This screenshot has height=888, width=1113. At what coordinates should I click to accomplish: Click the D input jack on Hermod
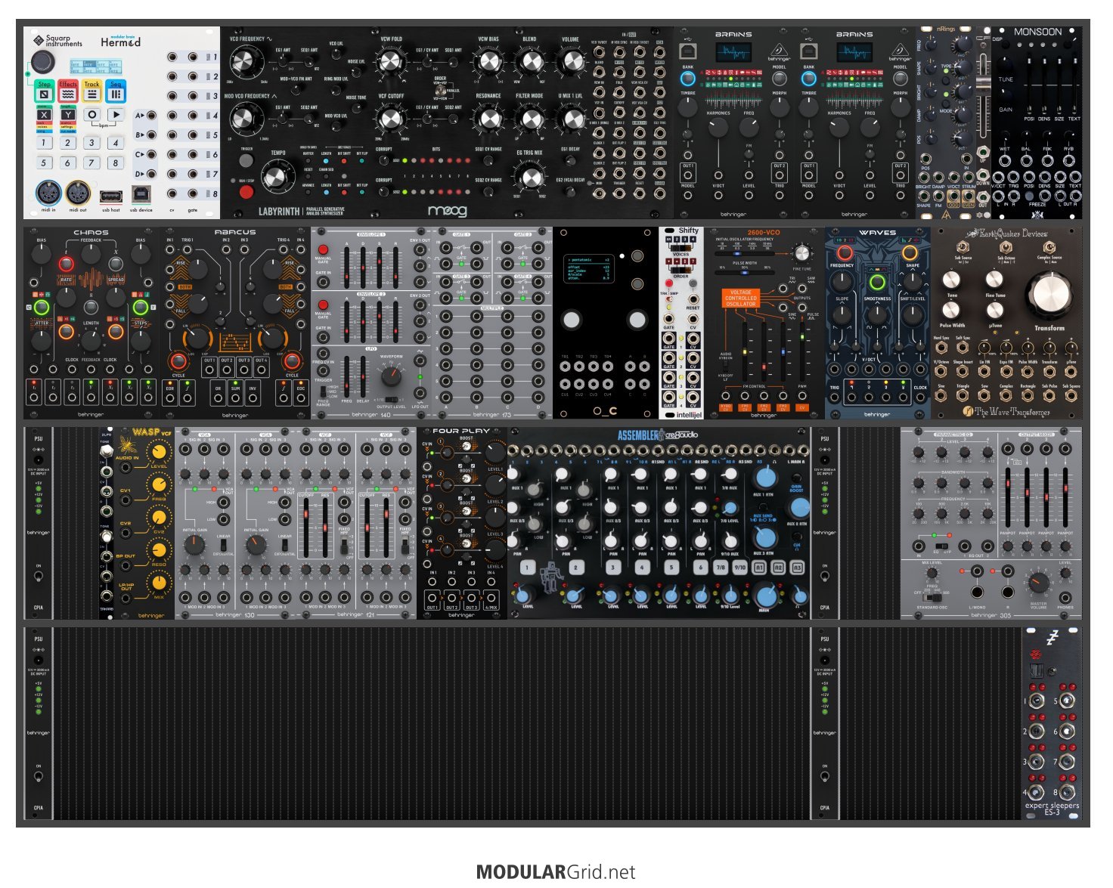click(x=152, y=175)
